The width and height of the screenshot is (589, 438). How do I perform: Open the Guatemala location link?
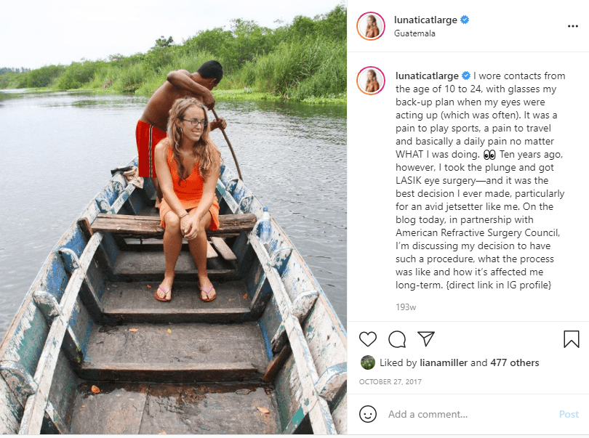tap(414, 33)
